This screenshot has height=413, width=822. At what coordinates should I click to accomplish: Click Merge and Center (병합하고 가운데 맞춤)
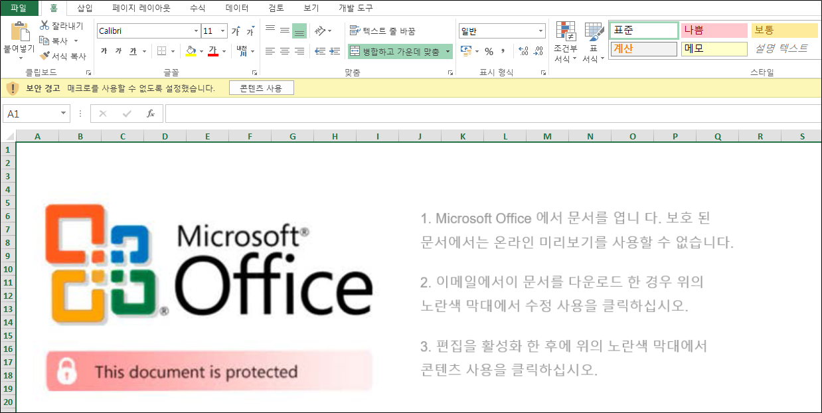[394, 51]
